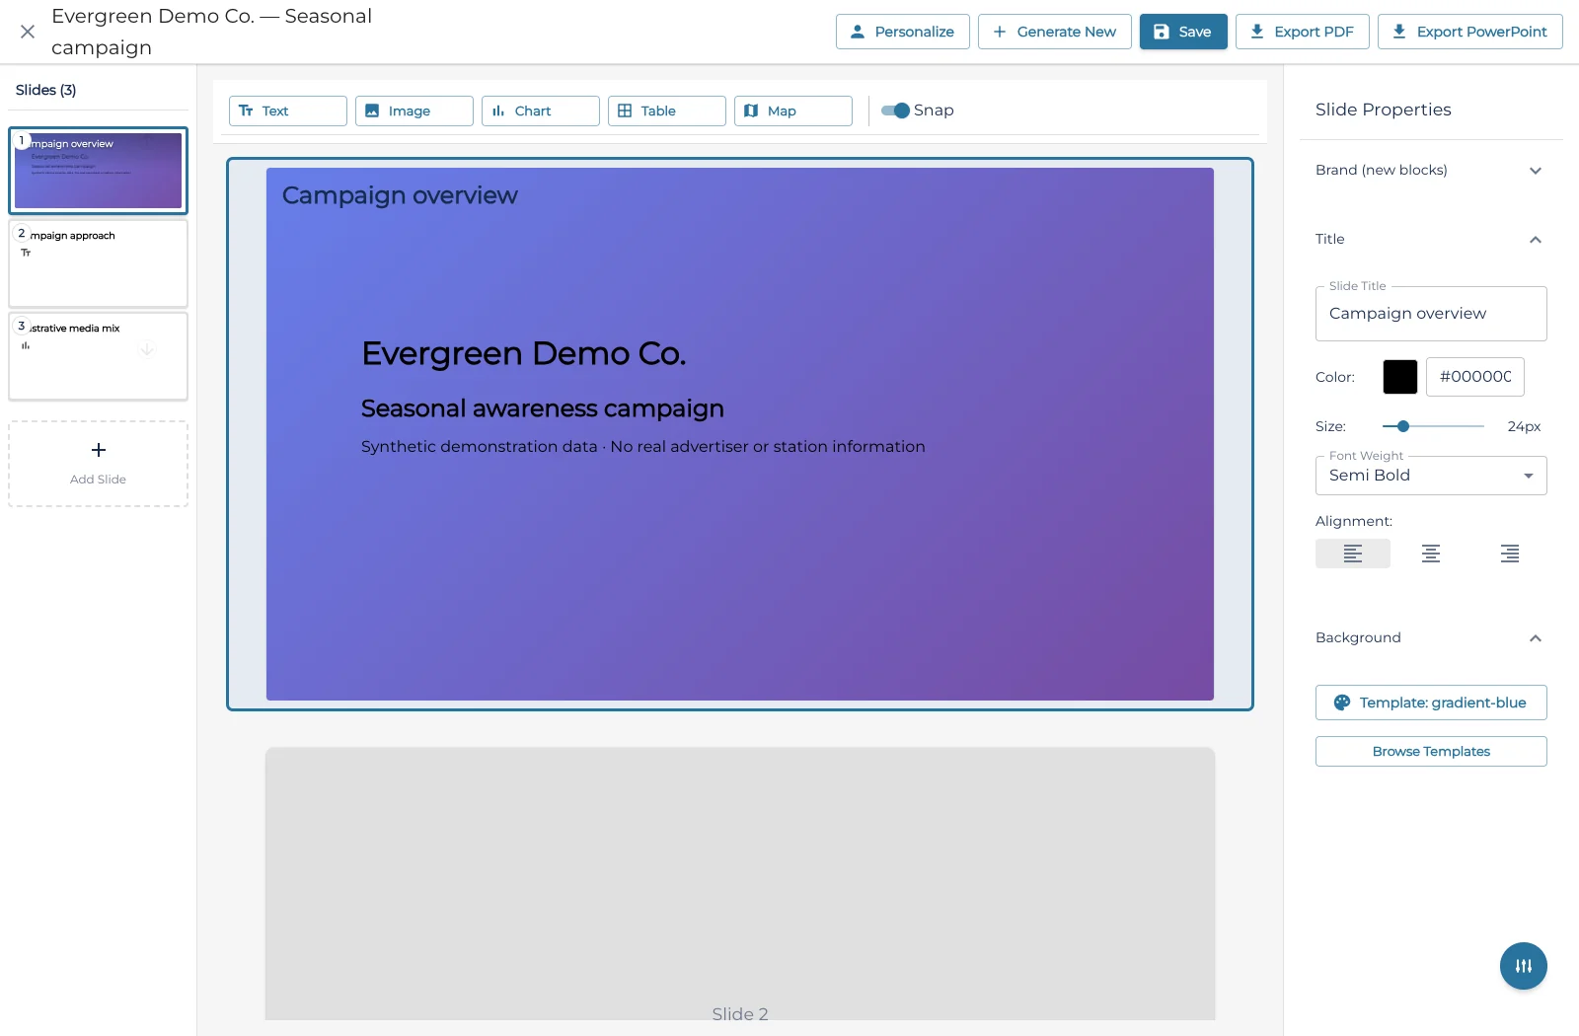Open the black title color swatch
This screenshot has height=1036, width=1579.
pyautogui.click(x=1399, y=377)
